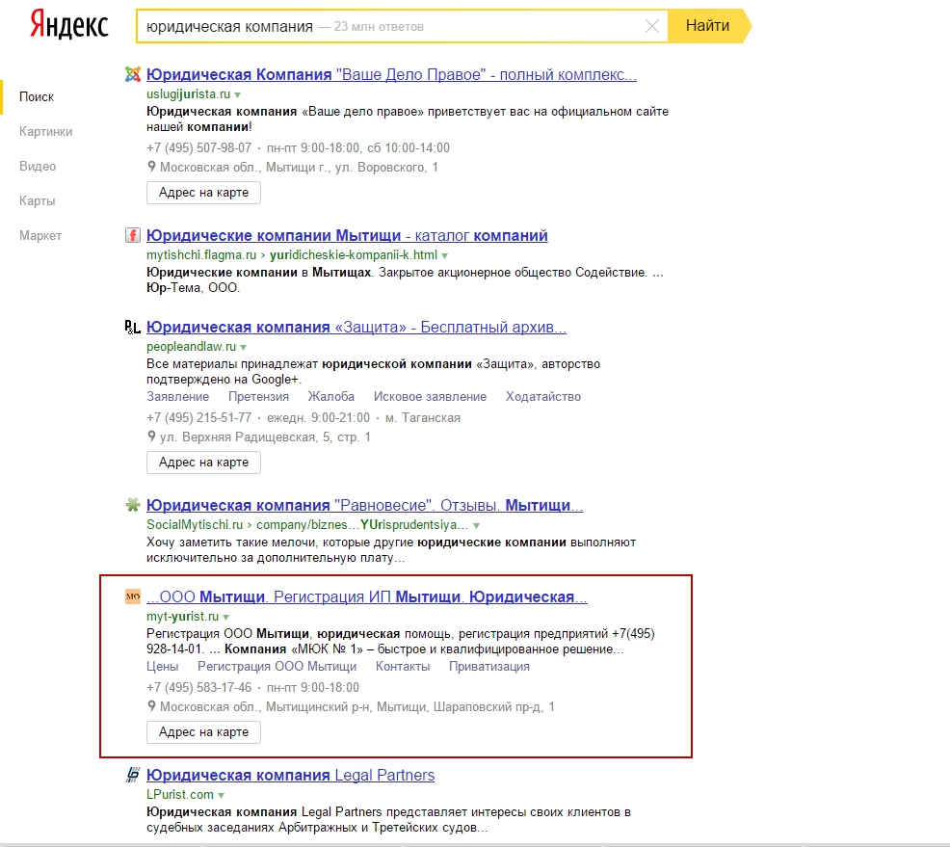Expand dropdown arrow next to peopleandlaw.ru
Image resolution: width=950 pixels, height=847 pixels.
(x=243, y=347)
